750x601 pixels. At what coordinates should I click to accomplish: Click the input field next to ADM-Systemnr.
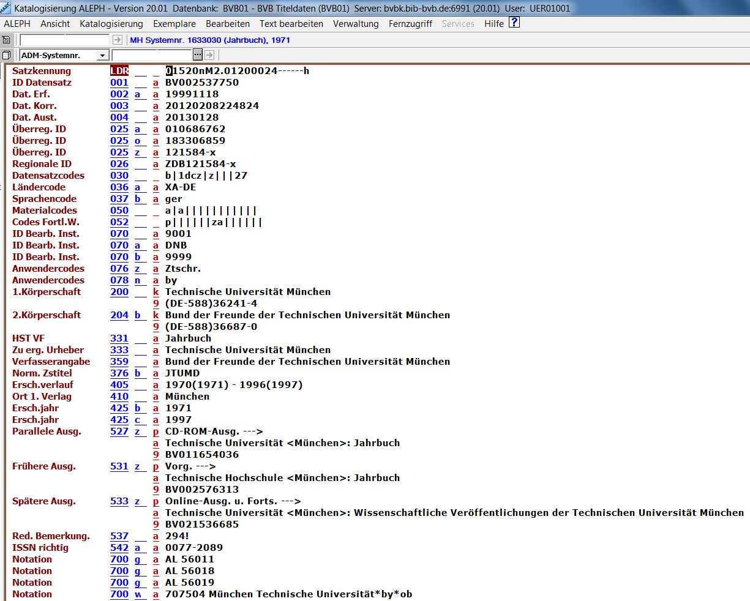click(151, 55)
